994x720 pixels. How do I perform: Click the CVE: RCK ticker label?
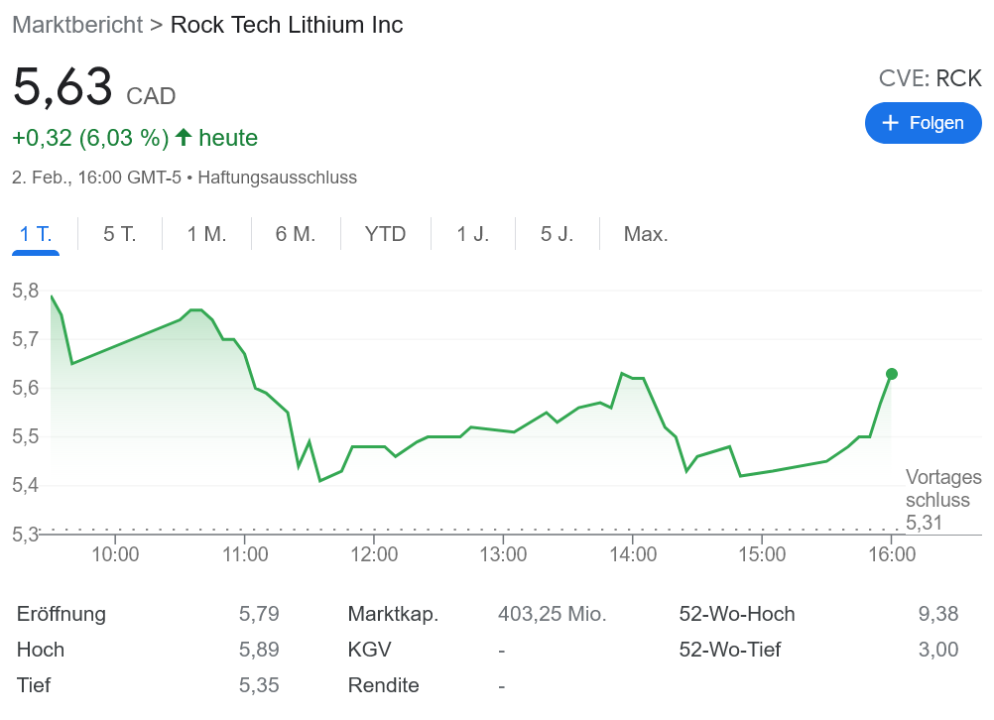[x=929, y=77]
